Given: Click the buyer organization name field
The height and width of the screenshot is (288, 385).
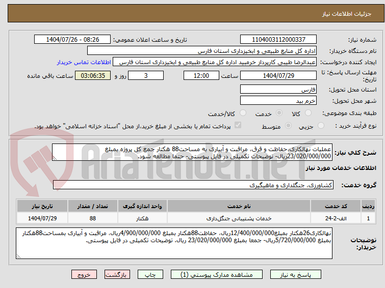Looking at the screenshot, I should tap(202, 51).
